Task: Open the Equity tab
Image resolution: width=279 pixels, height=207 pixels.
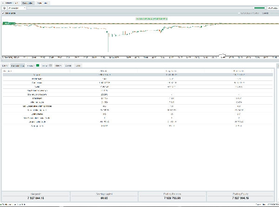Action: (5, 66)
